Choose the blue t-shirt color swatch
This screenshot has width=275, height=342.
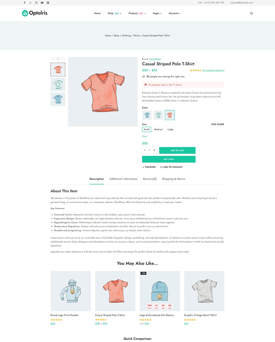pos(147,115)
